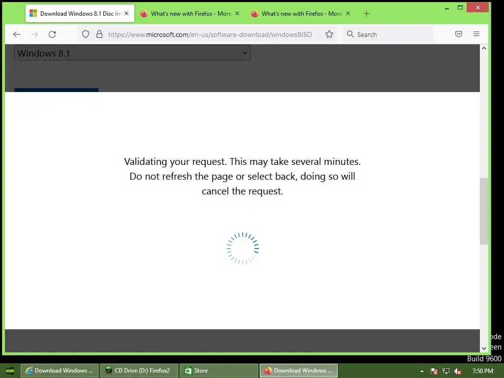Open a new tab with plus button
Screen dimensions: 504x378
(366, 13)
